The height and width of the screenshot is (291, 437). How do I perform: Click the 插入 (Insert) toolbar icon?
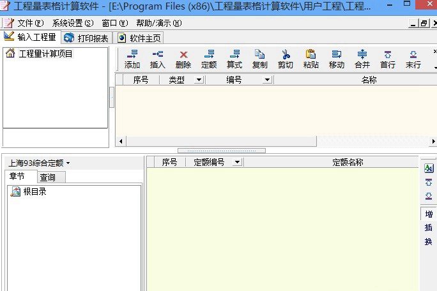tap(158, 59)
